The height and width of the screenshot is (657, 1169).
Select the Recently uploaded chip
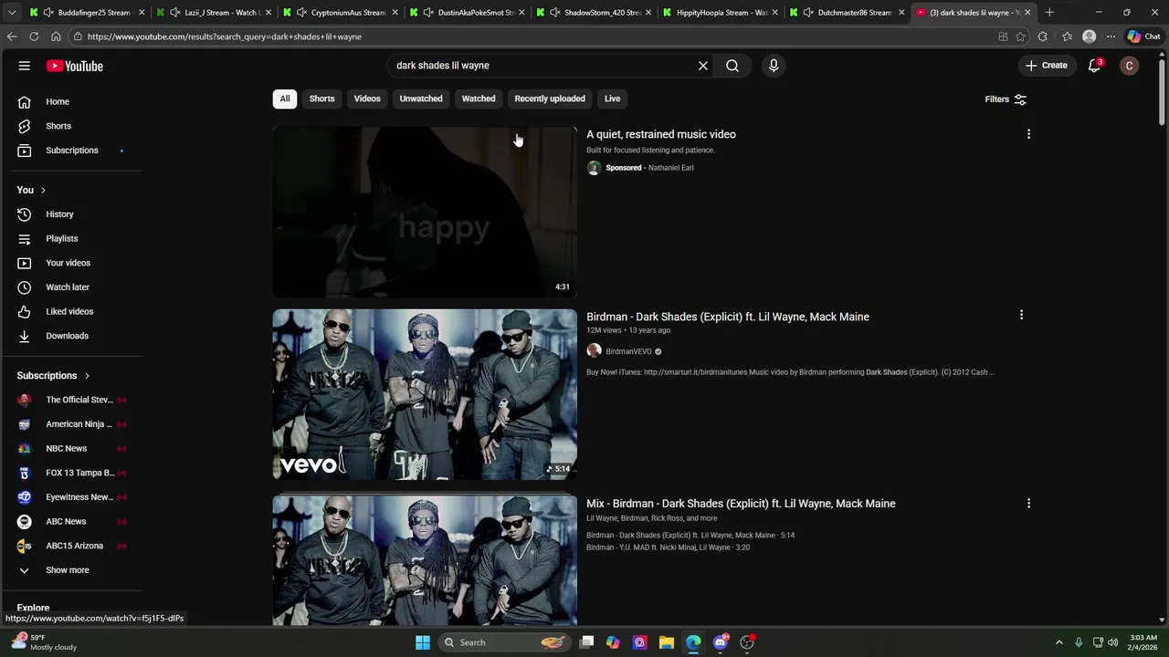[550, 99]
